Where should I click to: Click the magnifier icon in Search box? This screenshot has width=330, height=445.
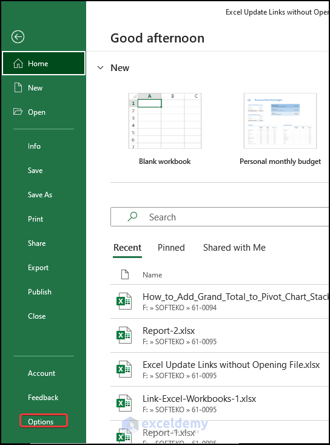pos(132,217)
